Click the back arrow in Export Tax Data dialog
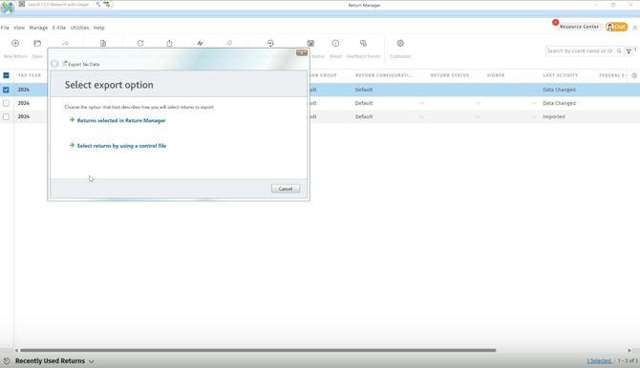640x368 pixels. point(54,64)
